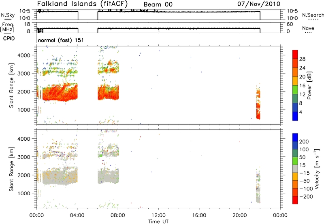Click the '-15' label on the Velocity scale
Screen dimensions: 324x224
click(305, 173)
